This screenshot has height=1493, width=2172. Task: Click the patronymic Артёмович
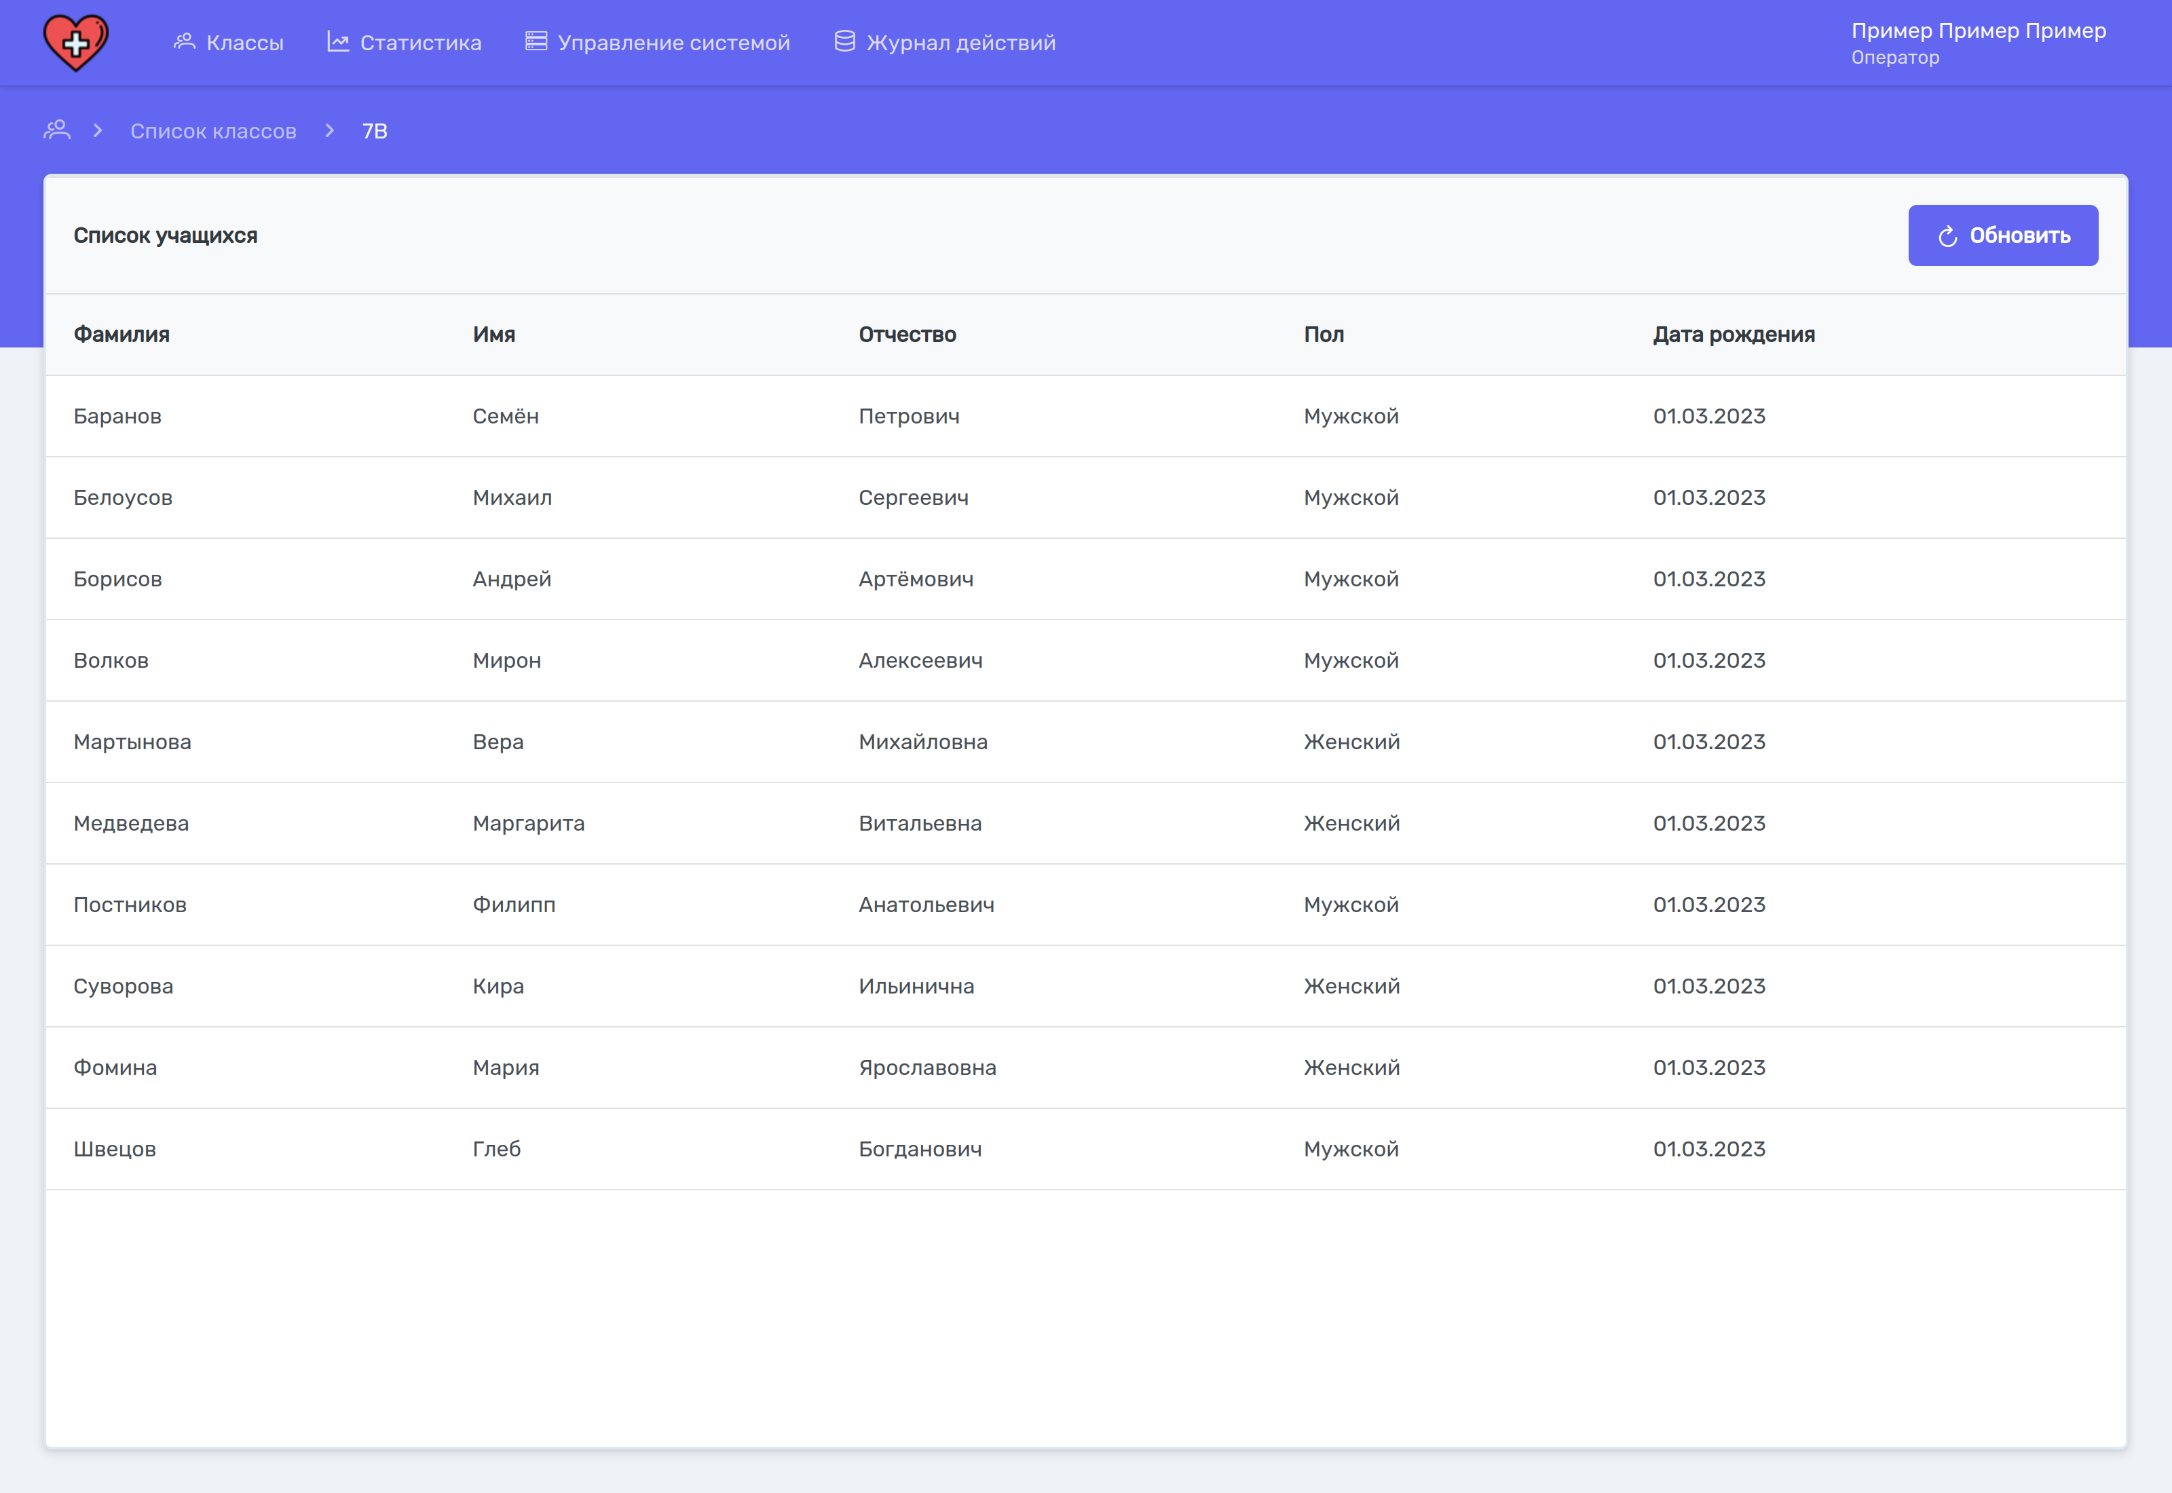[917, 579]
